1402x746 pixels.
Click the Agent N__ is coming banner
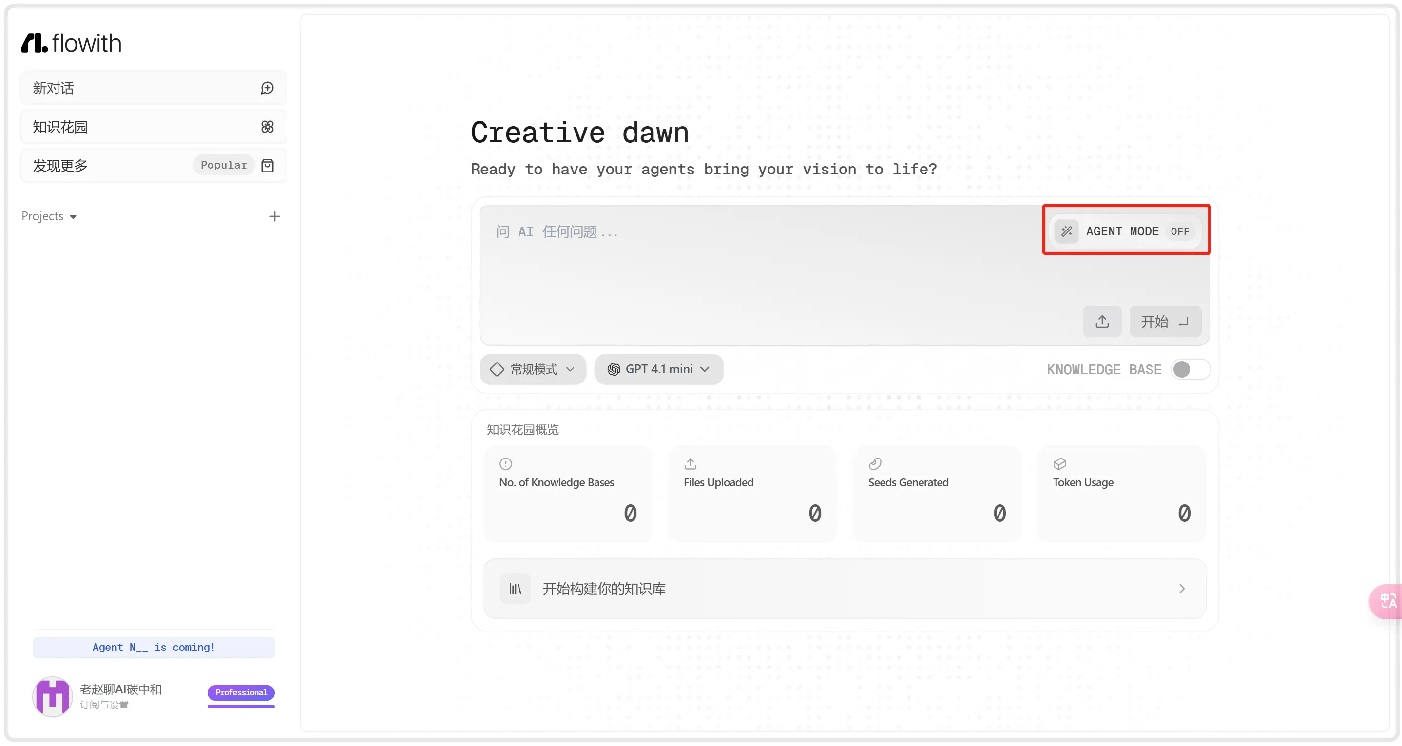pos(154,648)
